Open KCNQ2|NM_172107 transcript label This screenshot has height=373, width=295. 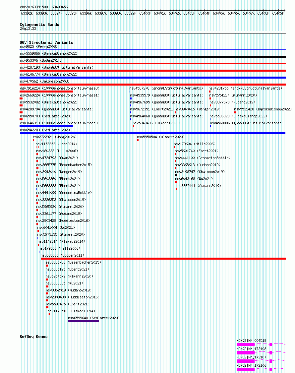(252, 357)
